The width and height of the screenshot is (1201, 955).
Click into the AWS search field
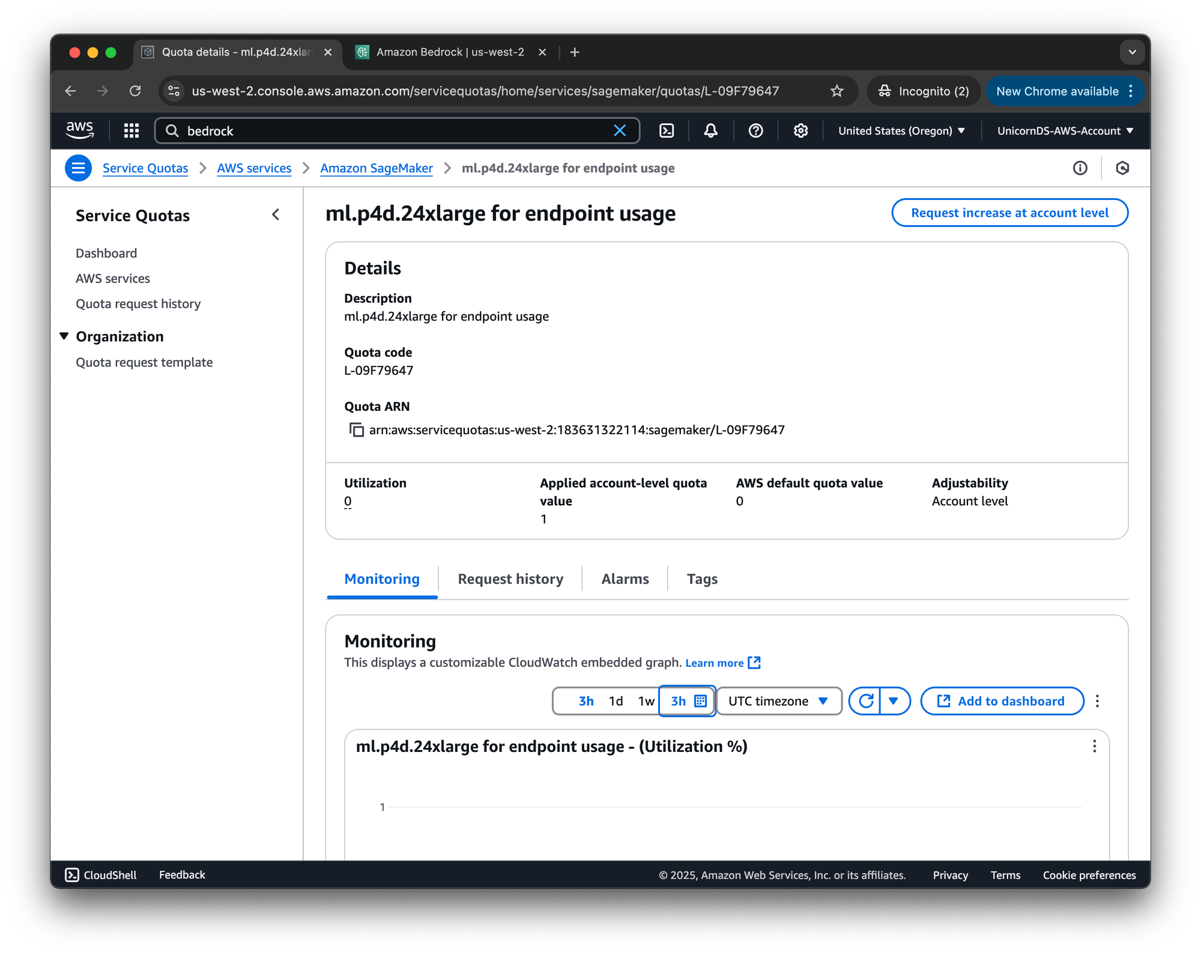point(390,131)
